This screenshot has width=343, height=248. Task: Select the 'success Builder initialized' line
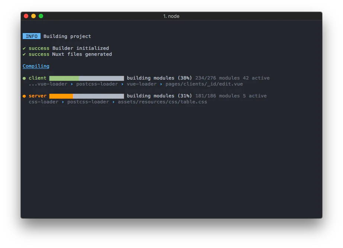[x=66, y=48]
